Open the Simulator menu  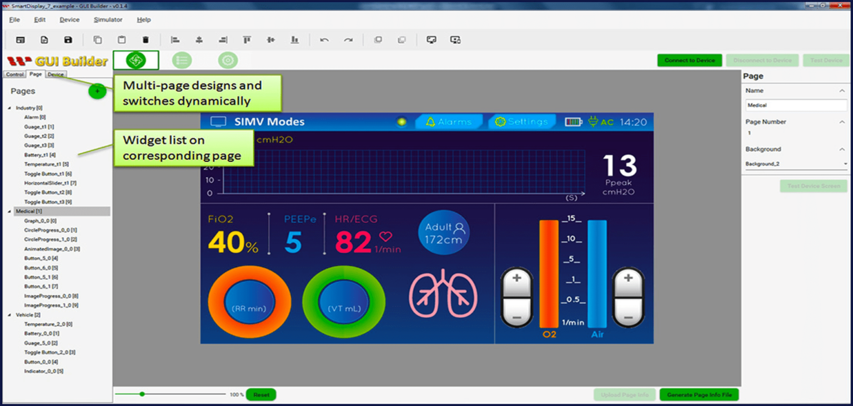(107, 19)
